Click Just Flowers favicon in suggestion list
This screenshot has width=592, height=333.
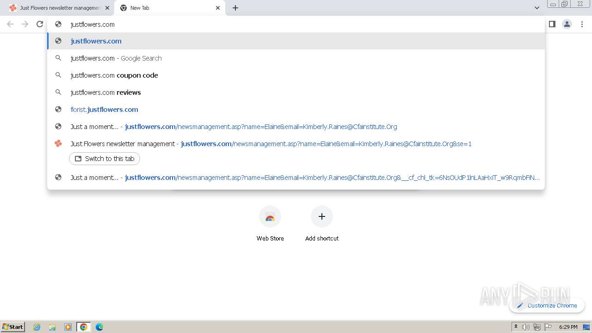[x=58, y=143]
